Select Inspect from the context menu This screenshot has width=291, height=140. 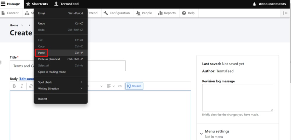click(x=61, y=99)
